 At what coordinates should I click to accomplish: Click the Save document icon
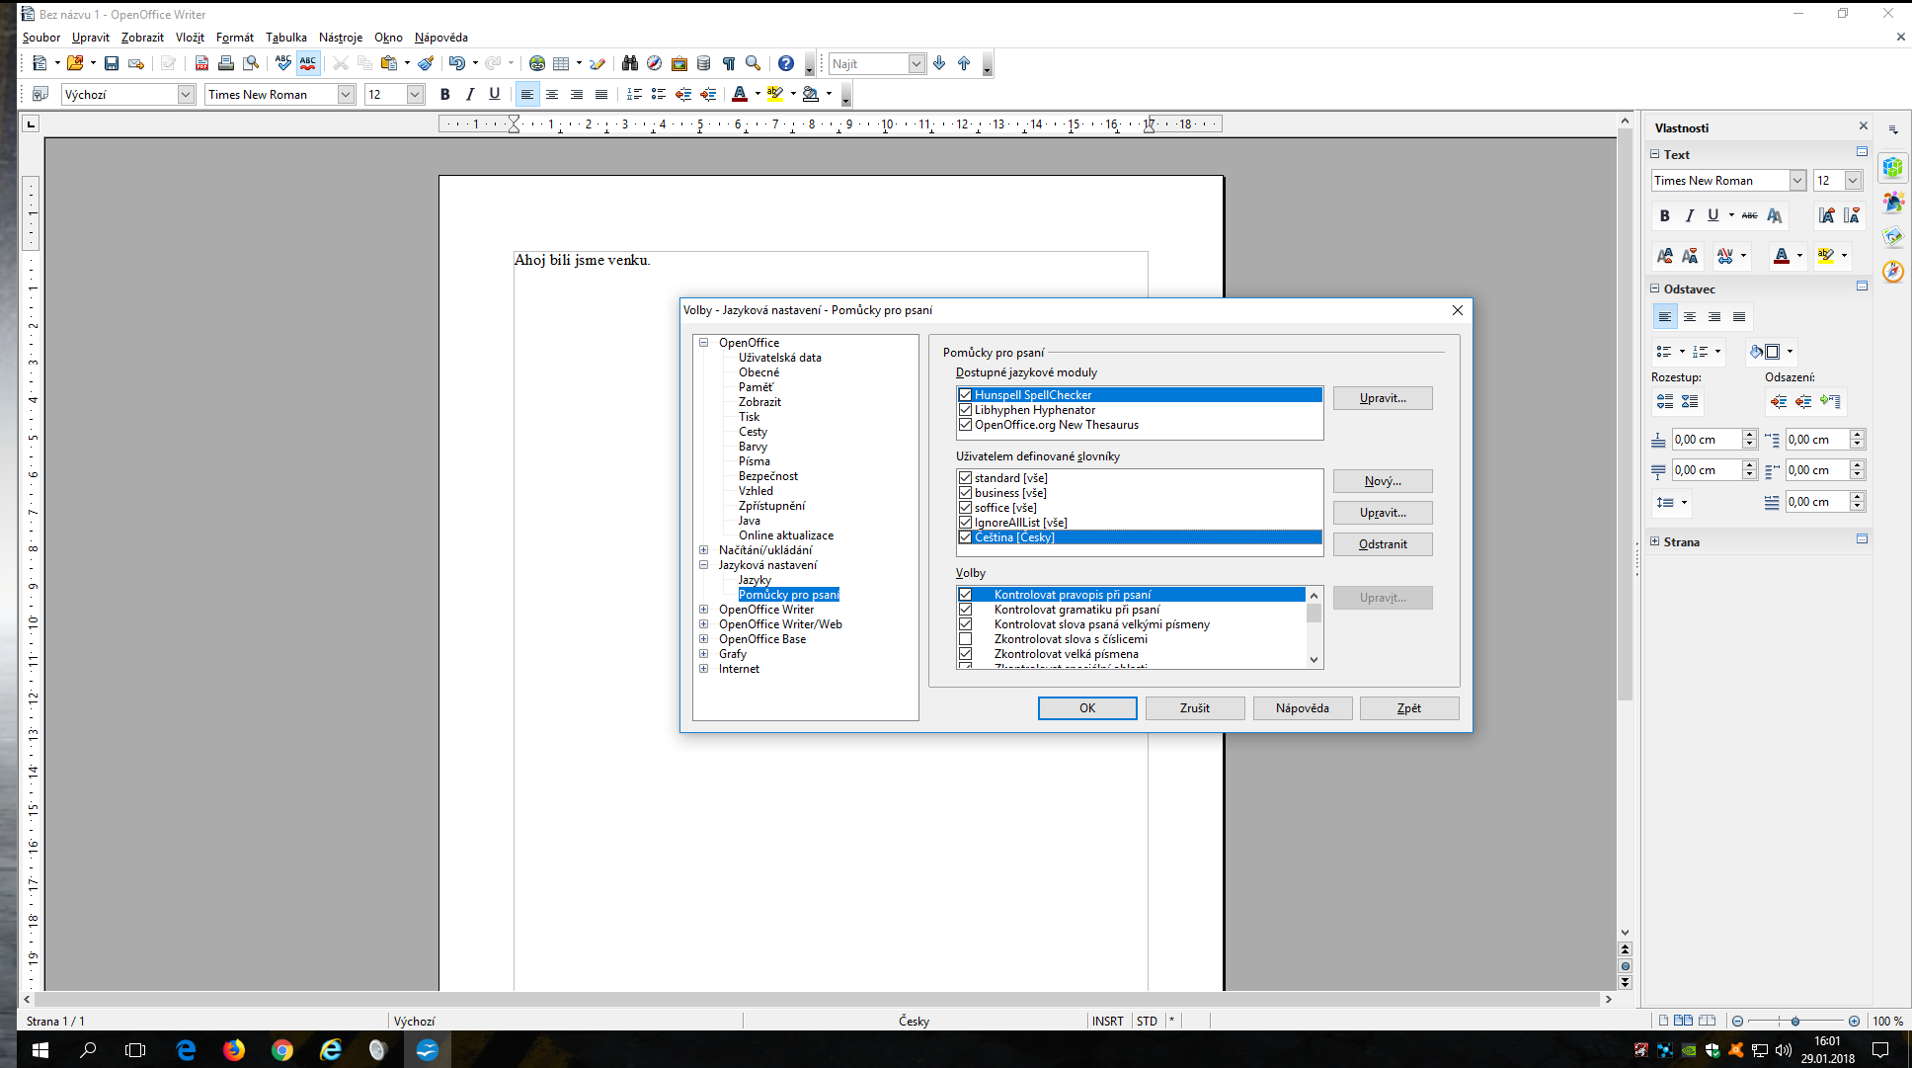(112, 63)
